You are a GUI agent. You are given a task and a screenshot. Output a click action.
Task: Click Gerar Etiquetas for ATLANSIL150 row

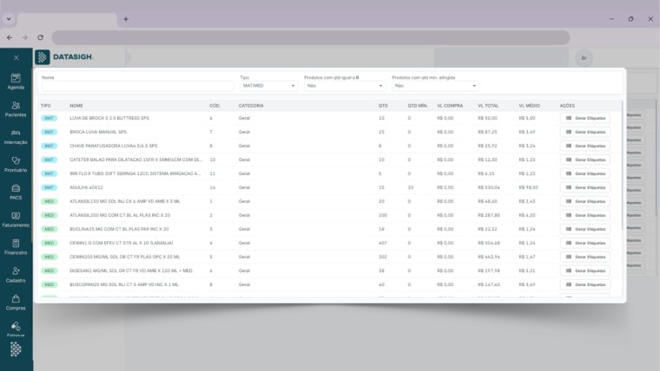pos(584,201)
